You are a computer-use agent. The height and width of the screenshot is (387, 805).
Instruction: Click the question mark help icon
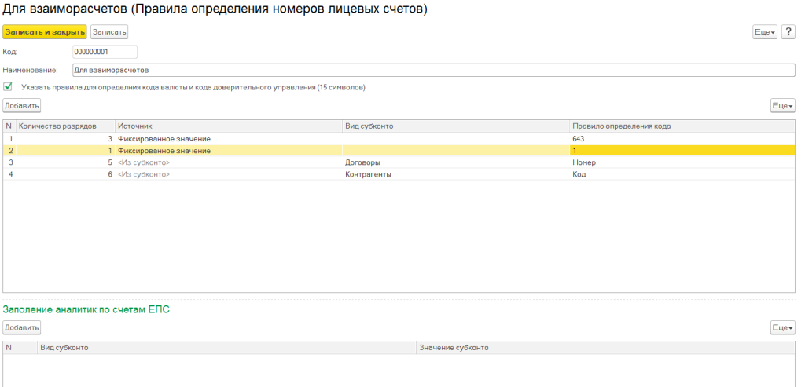[788, 32]
